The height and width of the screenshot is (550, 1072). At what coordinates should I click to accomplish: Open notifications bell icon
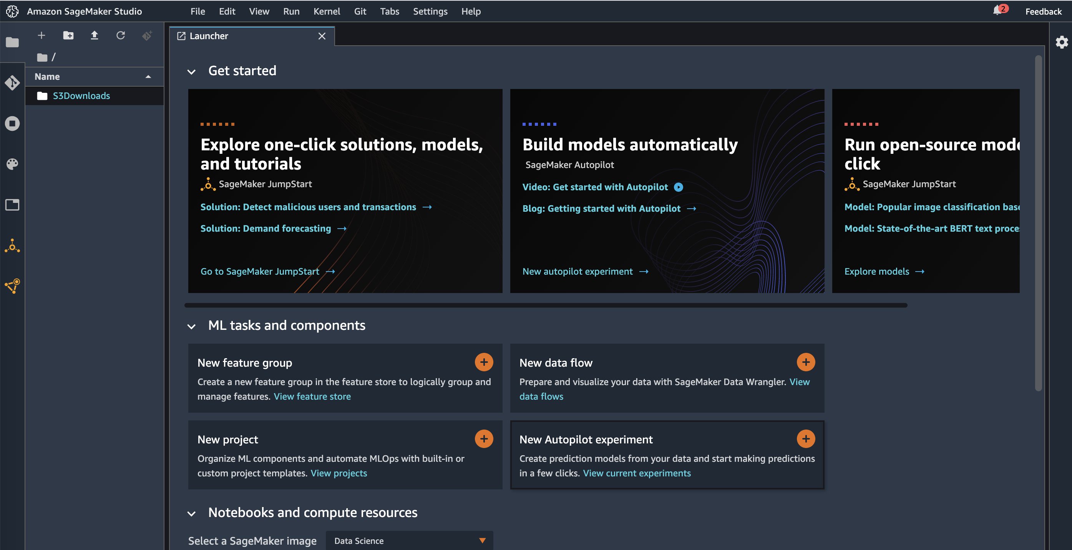tap(997, 11)
